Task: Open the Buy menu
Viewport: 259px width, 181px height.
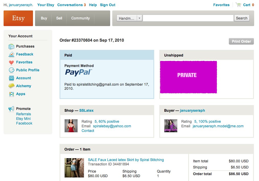Action: (44, 18)
